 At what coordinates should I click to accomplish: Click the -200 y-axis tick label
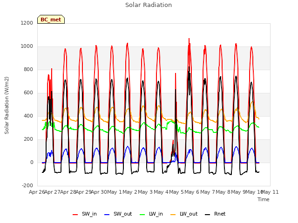pyautogui.click(x=27, y=186)
